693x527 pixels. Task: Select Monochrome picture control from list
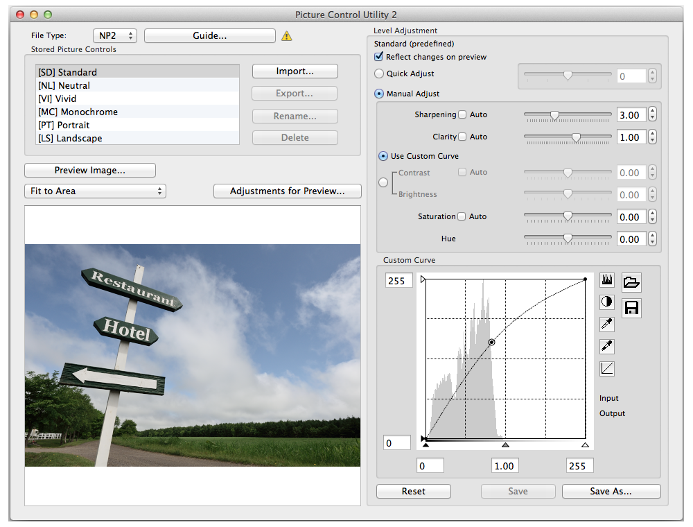[x=78, y=112]
